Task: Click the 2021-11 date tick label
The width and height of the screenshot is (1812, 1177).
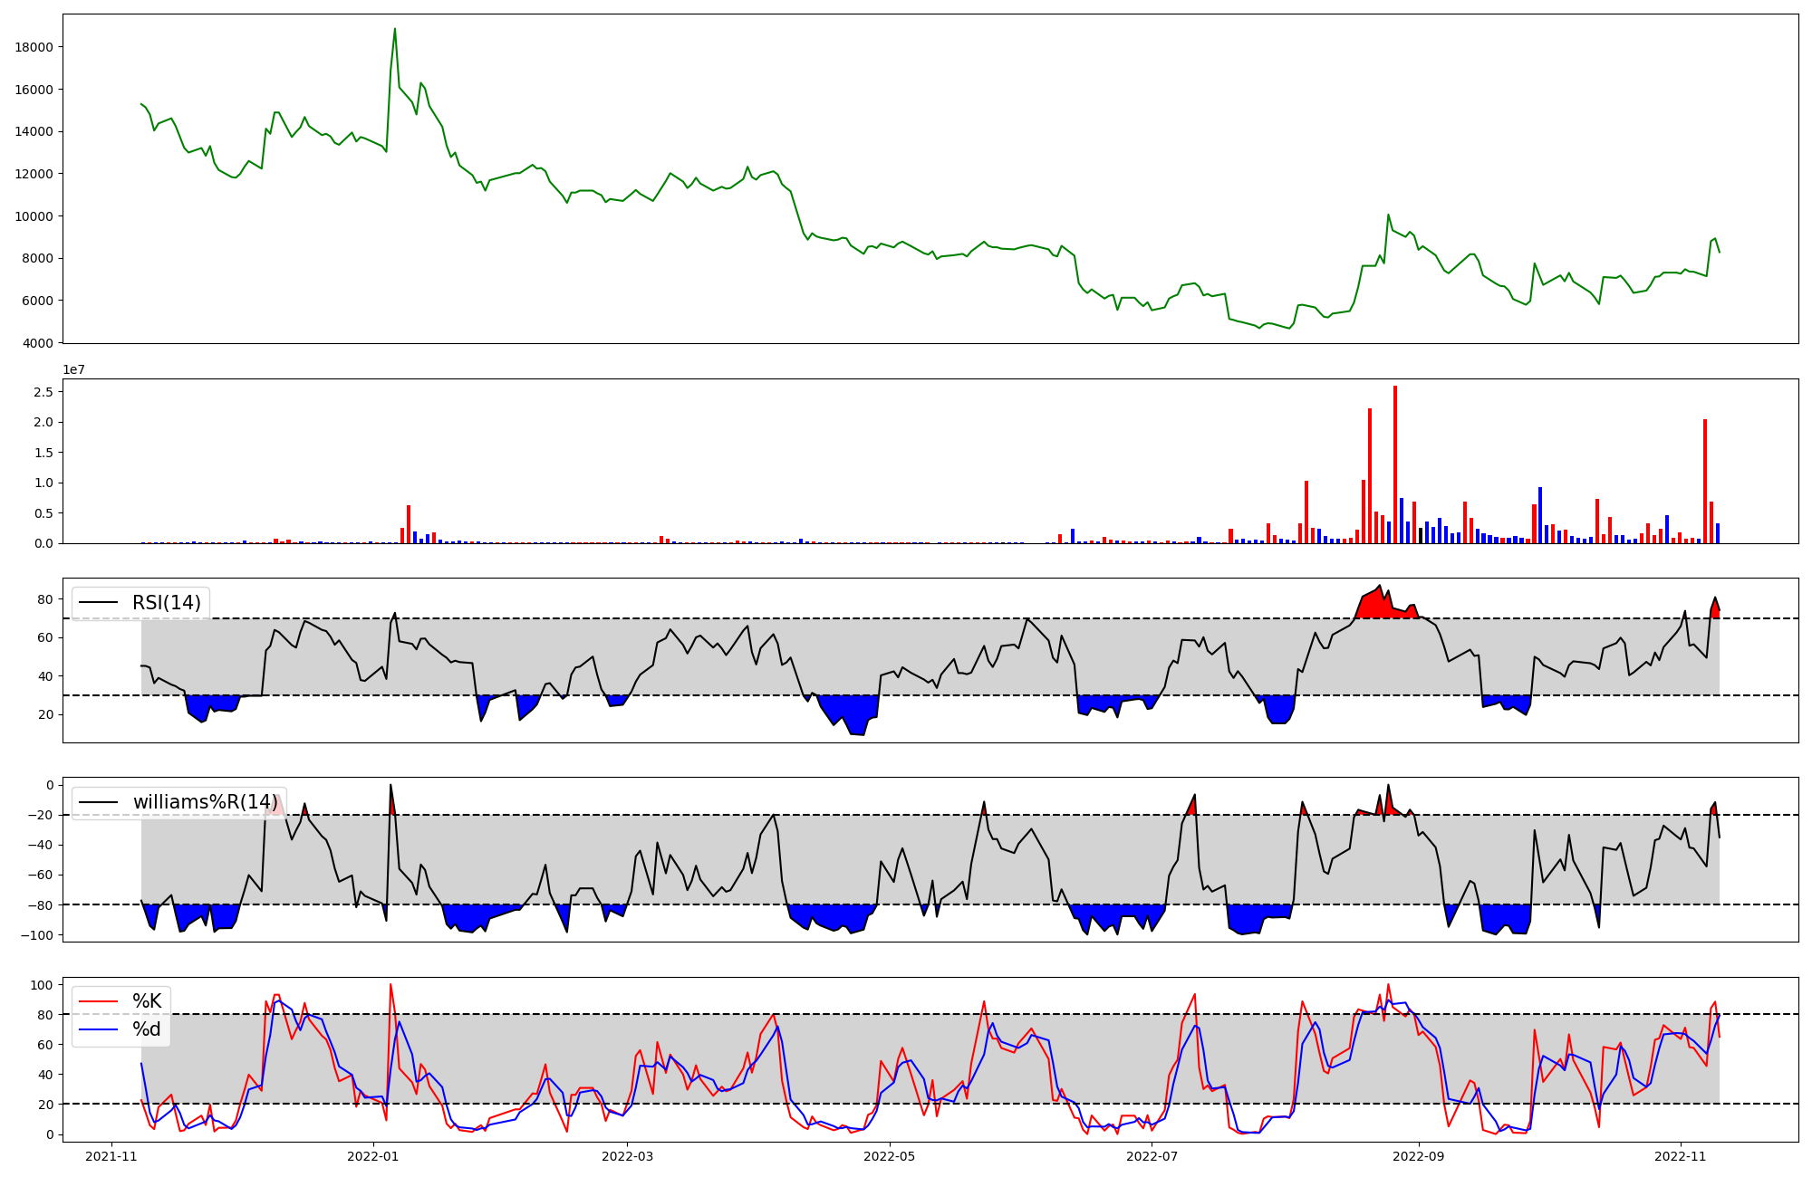Action: coord(111,1156)
